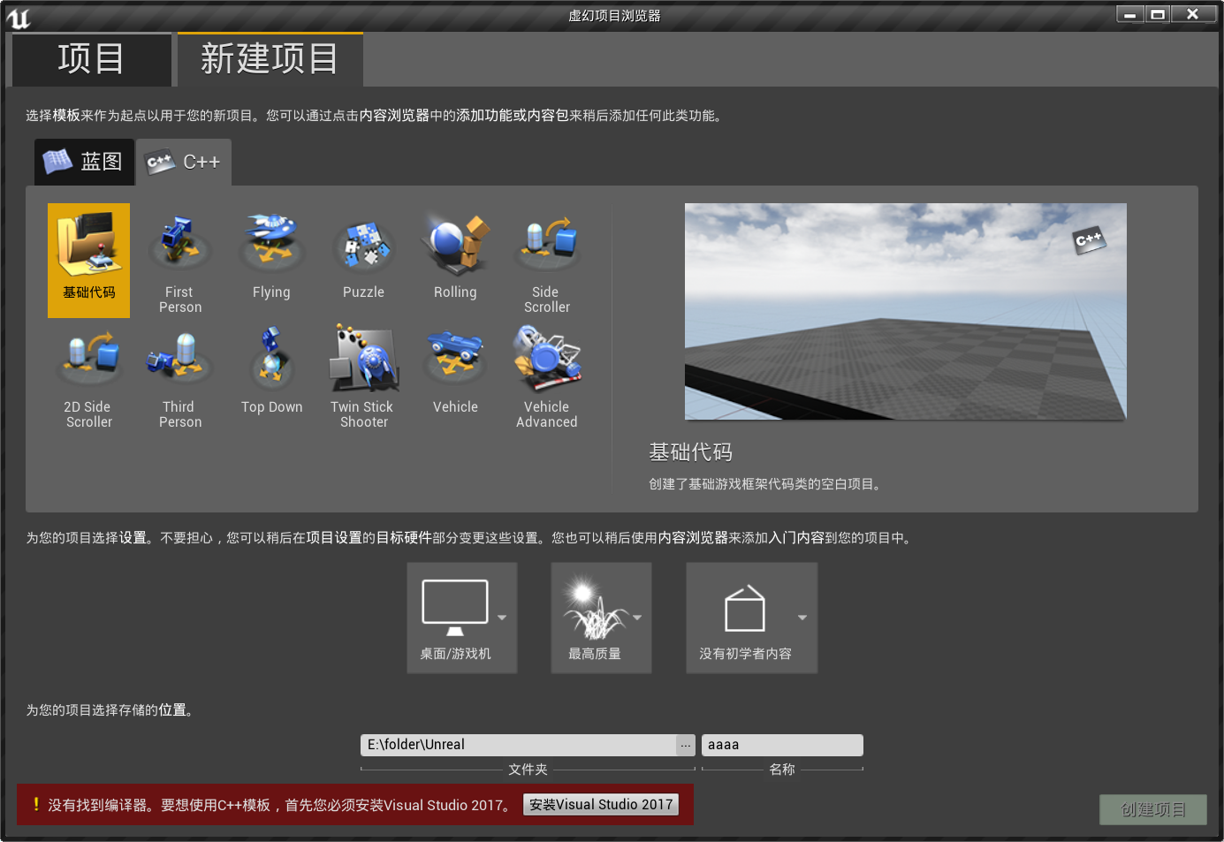Click the 虚幻项目浏览器 window title

click(614, 16)
